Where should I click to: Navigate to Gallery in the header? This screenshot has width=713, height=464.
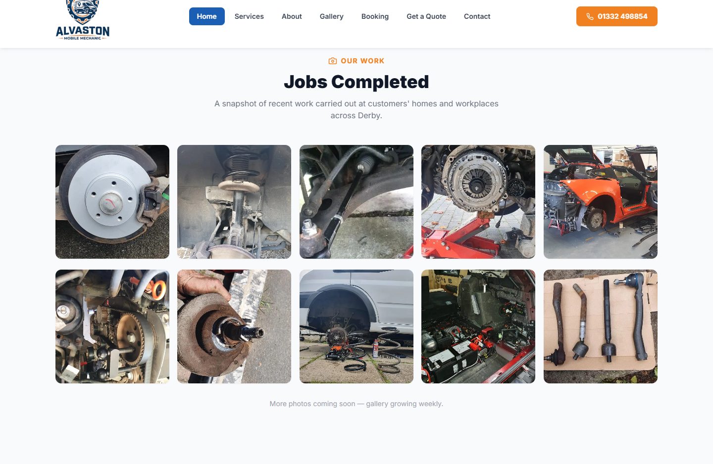click(332, 16)
